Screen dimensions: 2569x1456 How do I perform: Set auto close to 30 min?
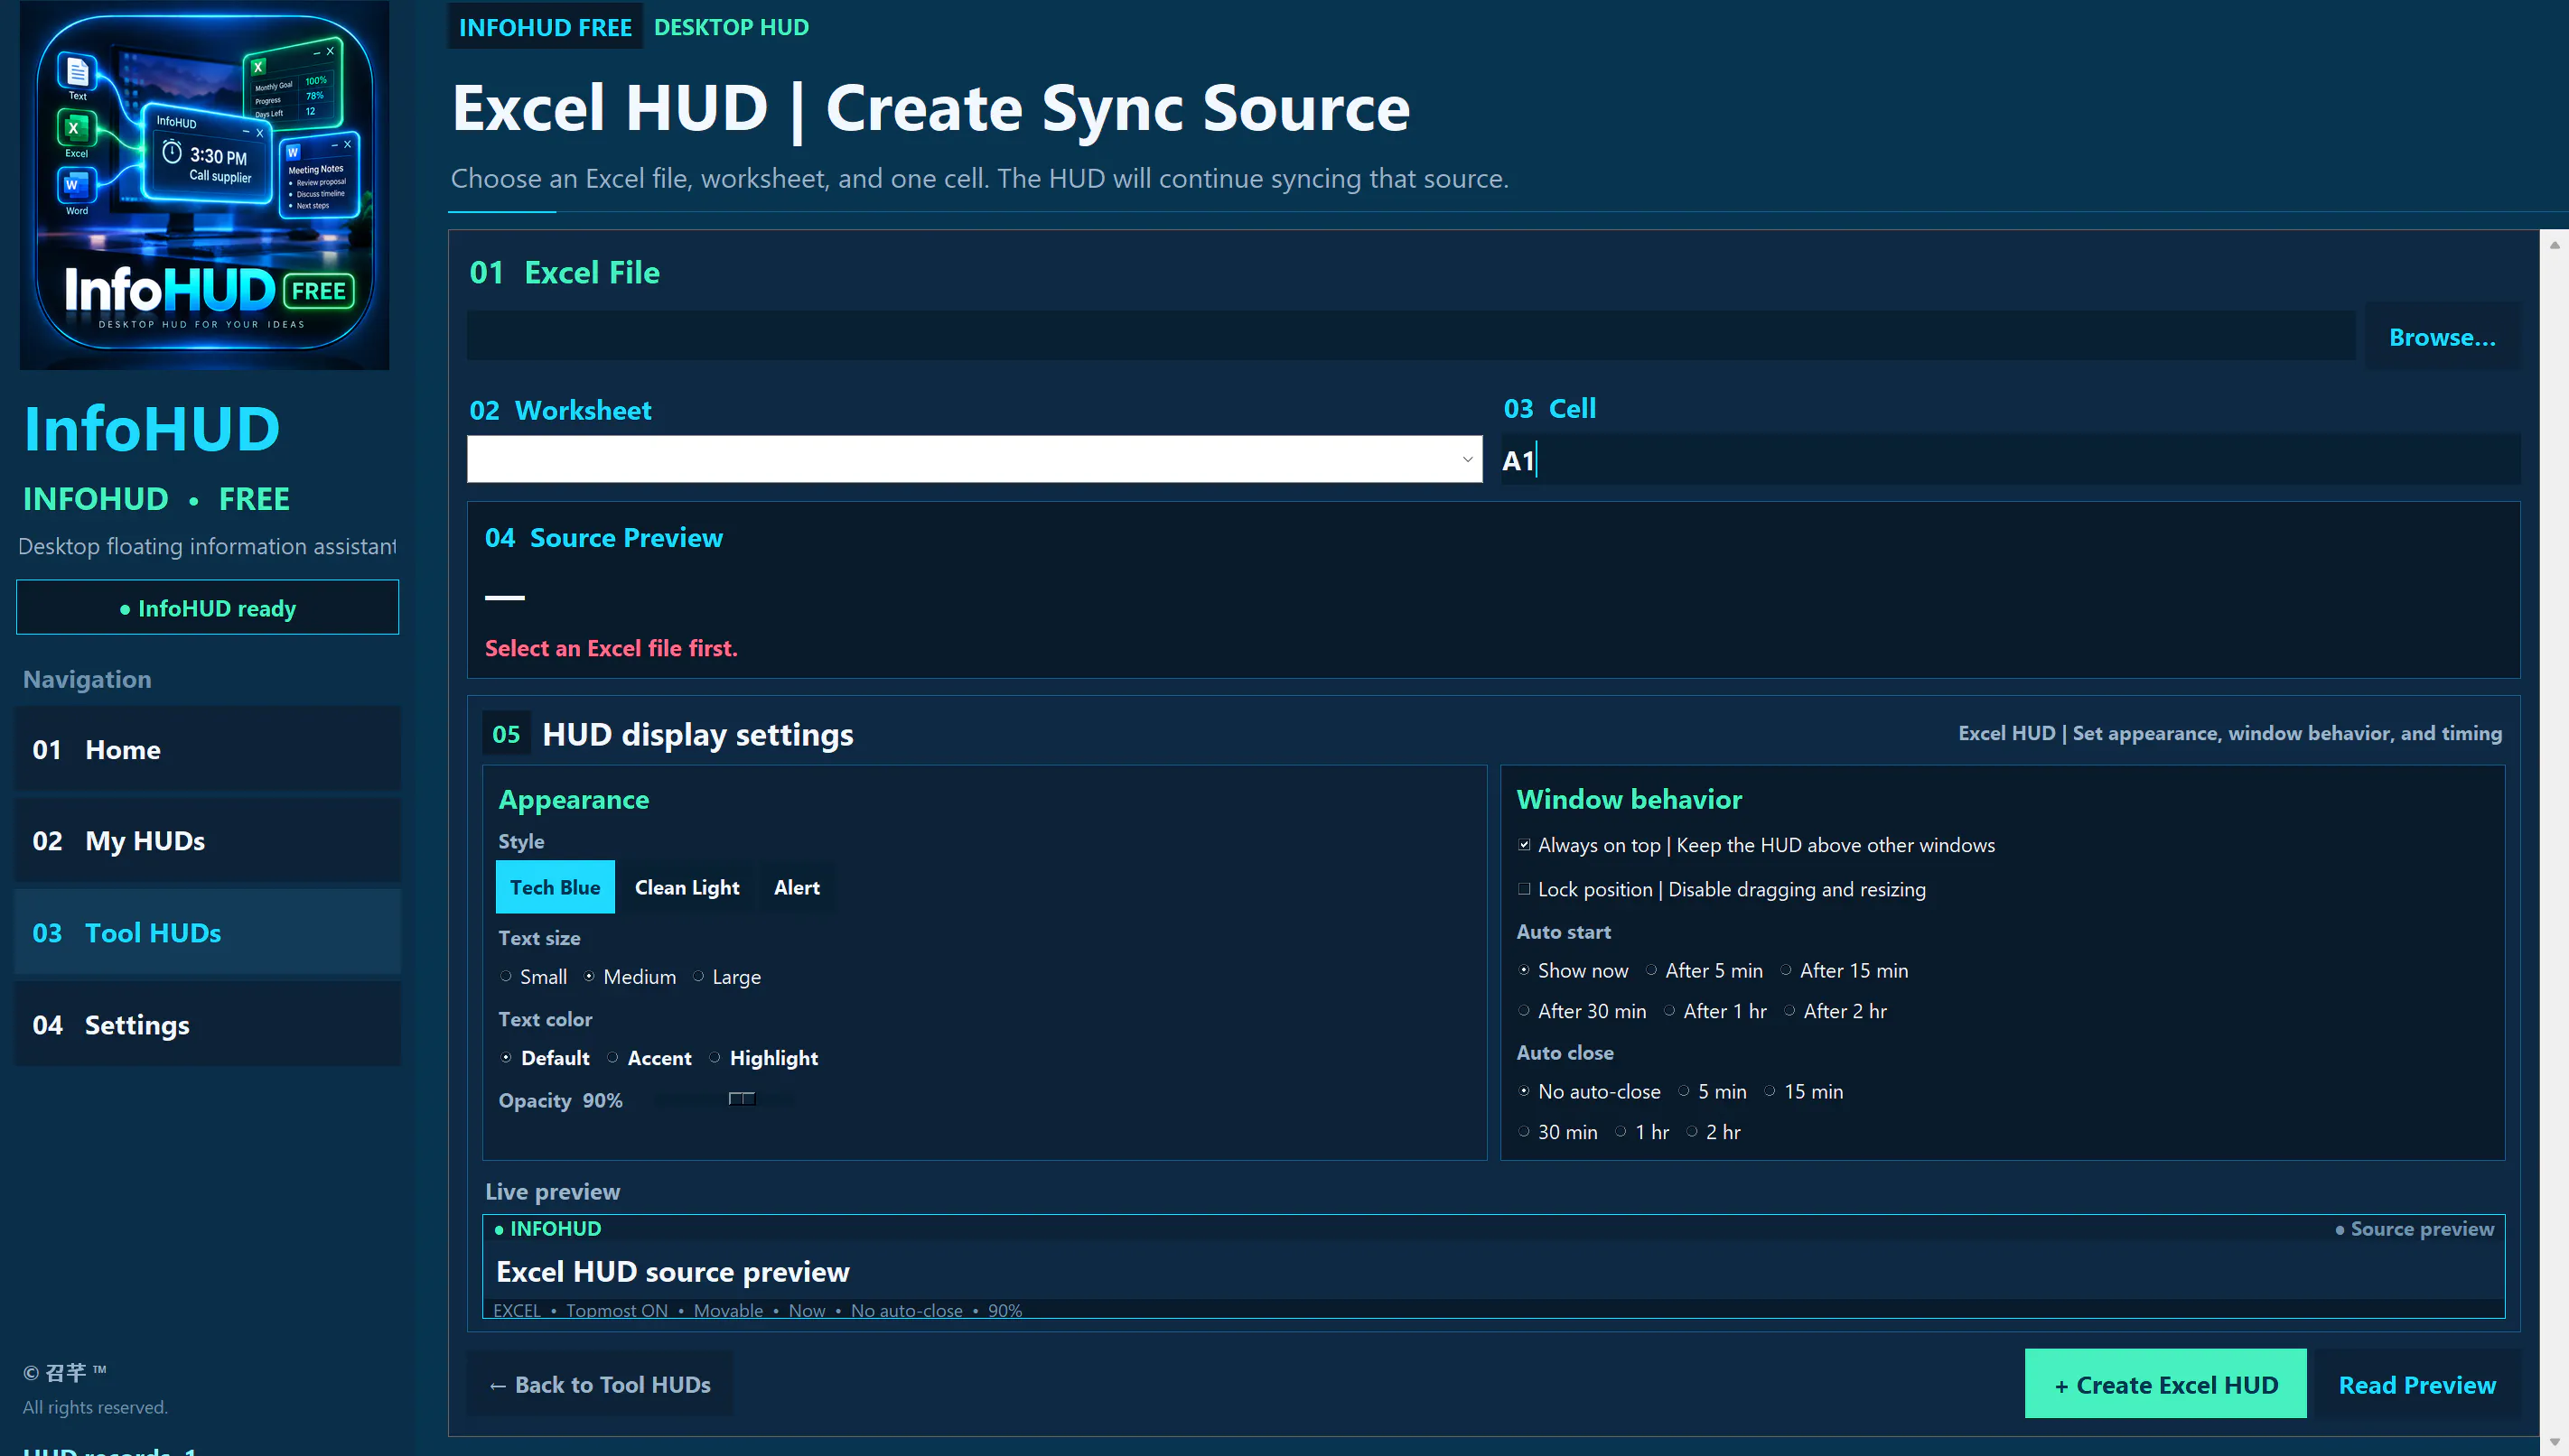(1557, 1132)
